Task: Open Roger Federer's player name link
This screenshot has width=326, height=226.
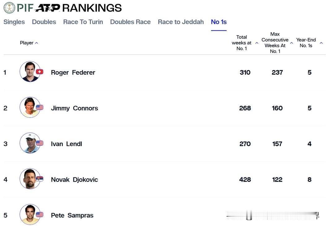Action: click(73, 72)
